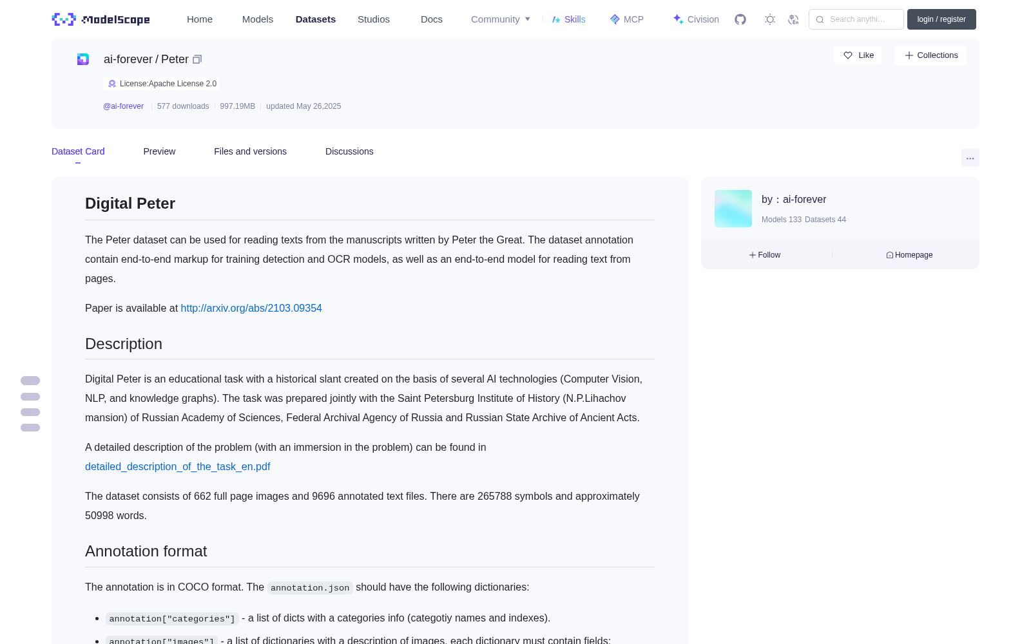Open the three-dot more options menu
Image resolution: width=1031 pixels, height=644 pixels.
970,158
